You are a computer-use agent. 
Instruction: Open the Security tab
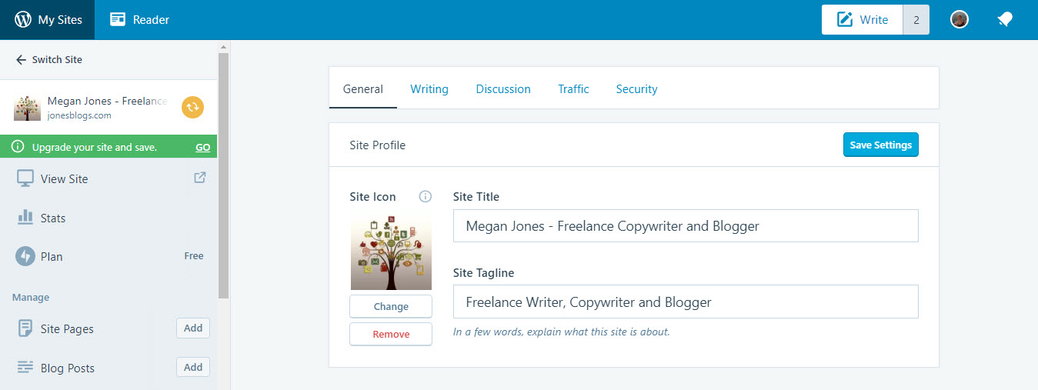click(x=636, y=89)
